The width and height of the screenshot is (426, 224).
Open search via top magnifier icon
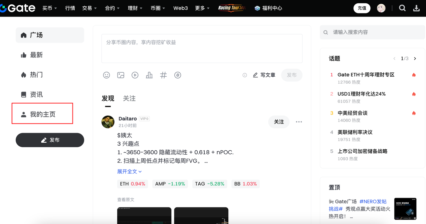click(402, 8)
